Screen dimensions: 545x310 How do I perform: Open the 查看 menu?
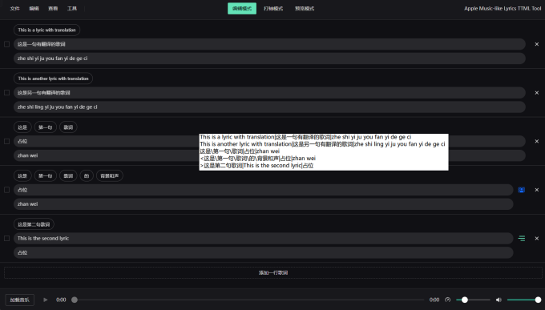[x=53, y=9]
